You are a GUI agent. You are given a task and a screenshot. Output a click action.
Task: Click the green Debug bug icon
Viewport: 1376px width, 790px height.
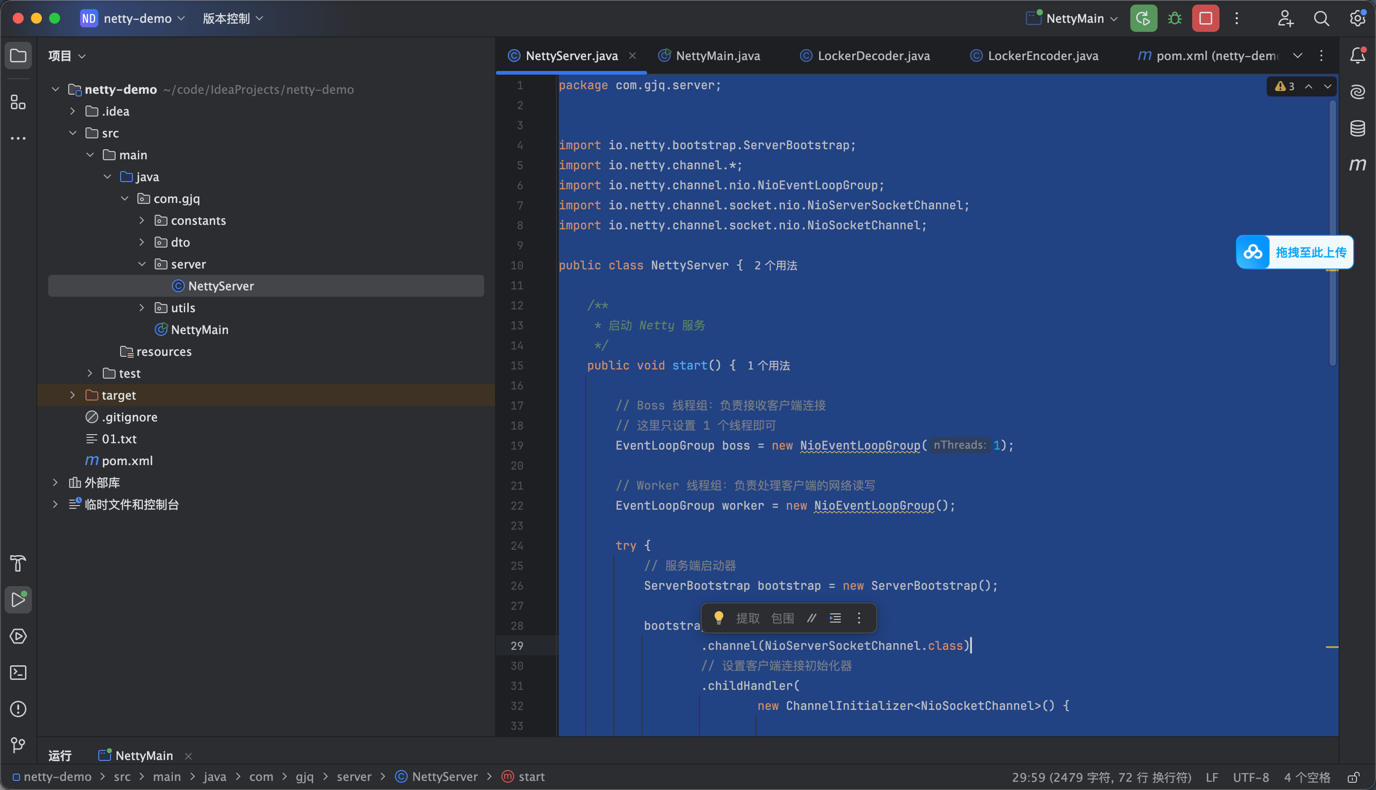point(1174,19)
